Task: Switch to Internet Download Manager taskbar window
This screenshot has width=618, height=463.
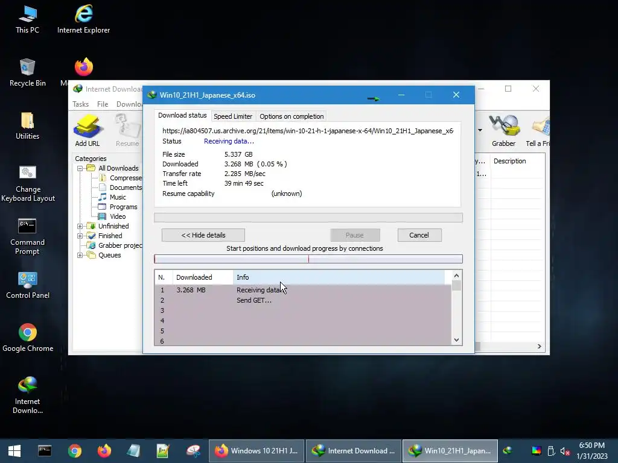Action: pyautogui.click(x=354, y=451)
